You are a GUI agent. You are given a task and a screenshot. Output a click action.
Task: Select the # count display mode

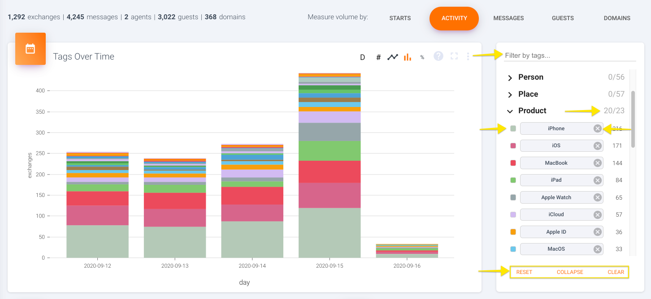tap(378, 57)
